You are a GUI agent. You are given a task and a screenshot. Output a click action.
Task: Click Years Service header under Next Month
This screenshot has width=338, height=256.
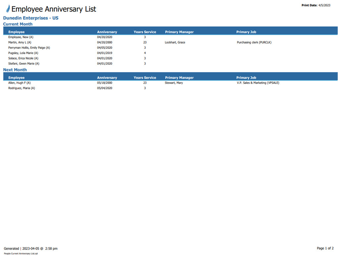point(145,78)
